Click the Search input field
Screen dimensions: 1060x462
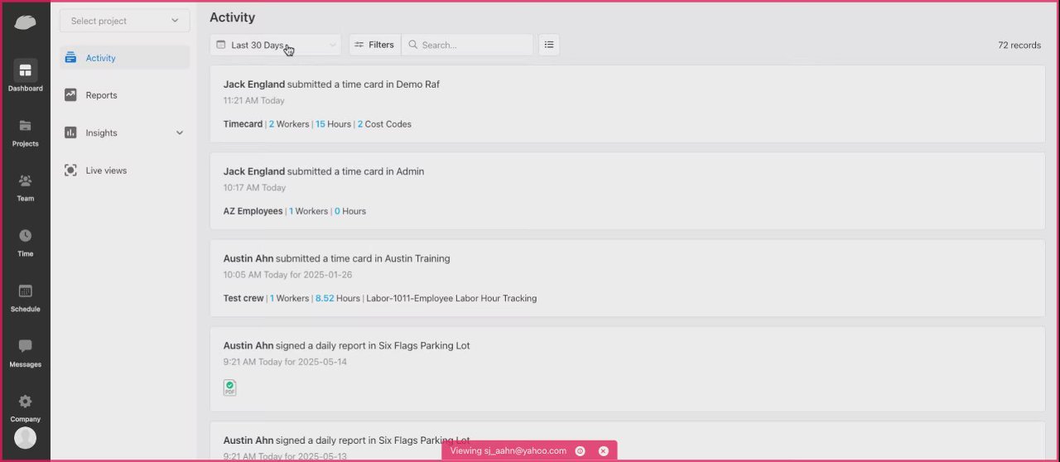coord(467,45)
